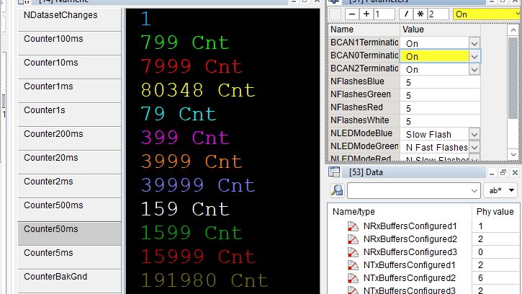This screenshot has width=522, height=294.
Task: Select the CounterBakGnd channel row
Action: click(x=69, y=281)
